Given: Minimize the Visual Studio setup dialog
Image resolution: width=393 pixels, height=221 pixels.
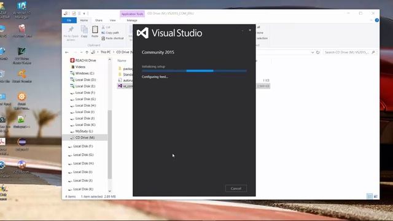Looking at the screenshot, I should (x=243, y=30).
